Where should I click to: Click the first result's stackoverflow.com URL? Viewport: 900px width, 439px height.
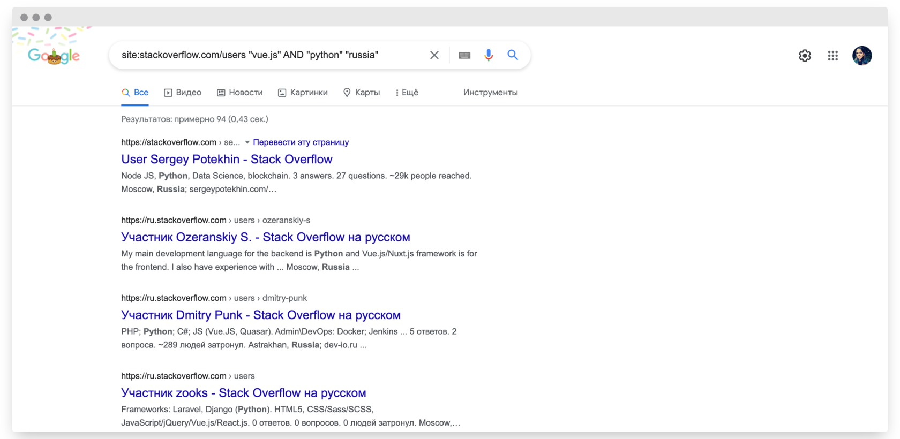coord(181,142)
